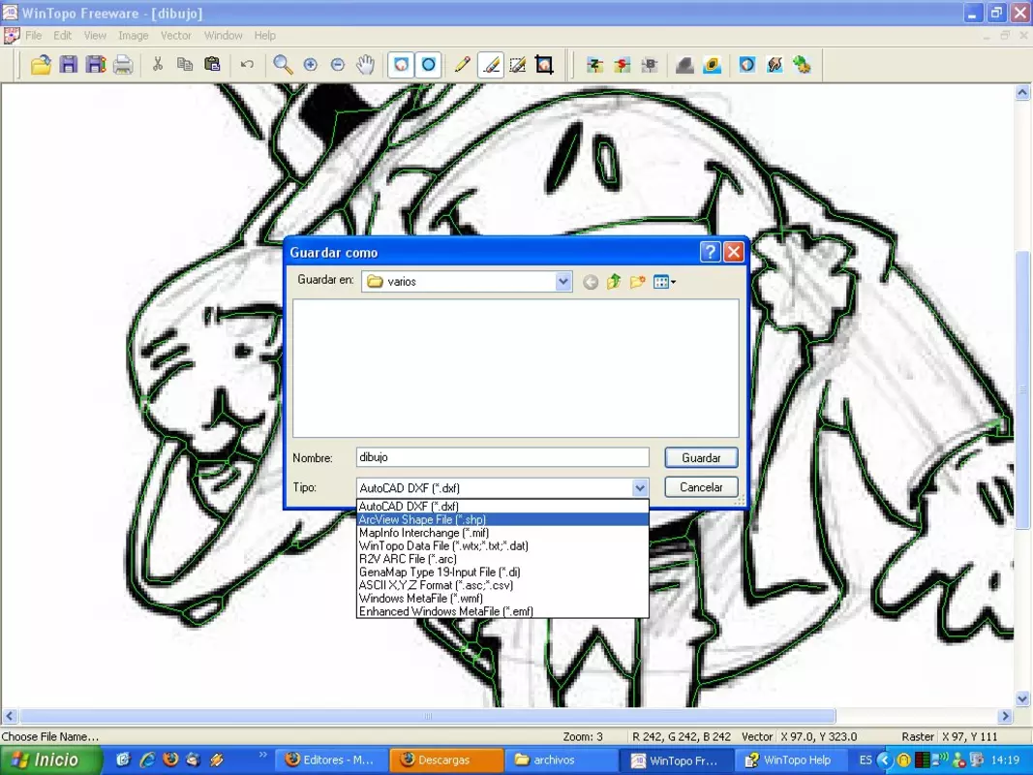The image size is (1033, 775).
Task: Click the Undo arrow icon
Action: coord(247,65)
